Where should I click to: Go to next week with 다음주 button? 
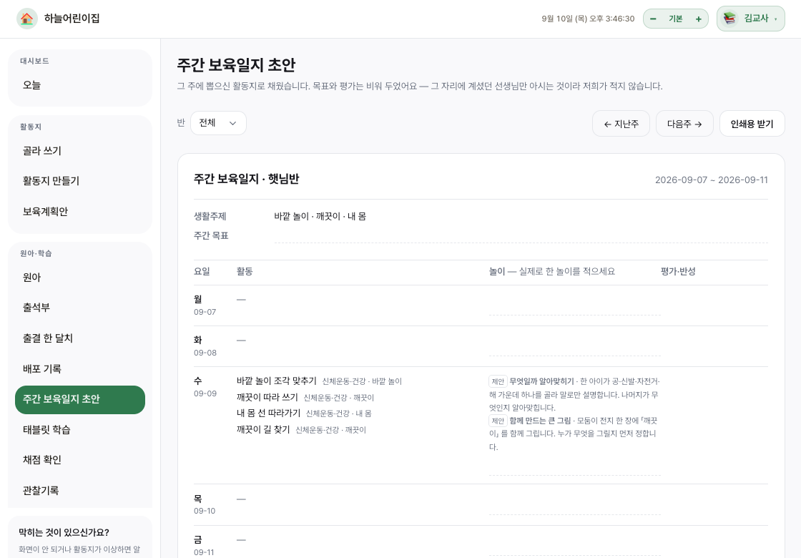point(684,124)
